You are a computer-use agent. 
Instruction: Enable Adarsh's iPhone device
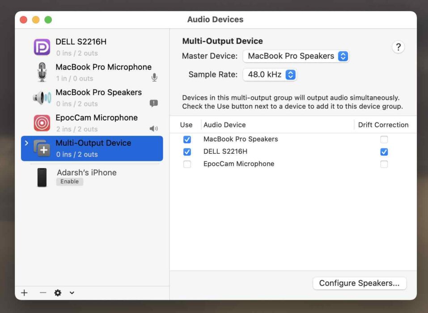point(70,182)
